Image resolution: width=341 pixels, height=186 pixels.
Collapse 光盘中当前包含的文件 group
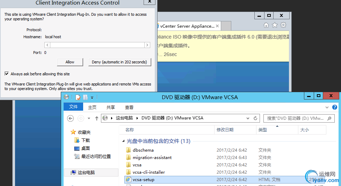123,141
